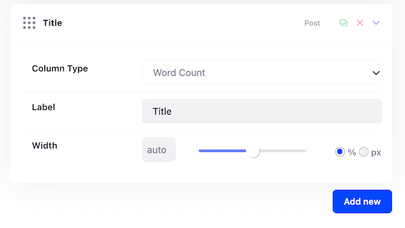
Task: Duplicate the Title column with green icon
Action: (x=344, y=23)
